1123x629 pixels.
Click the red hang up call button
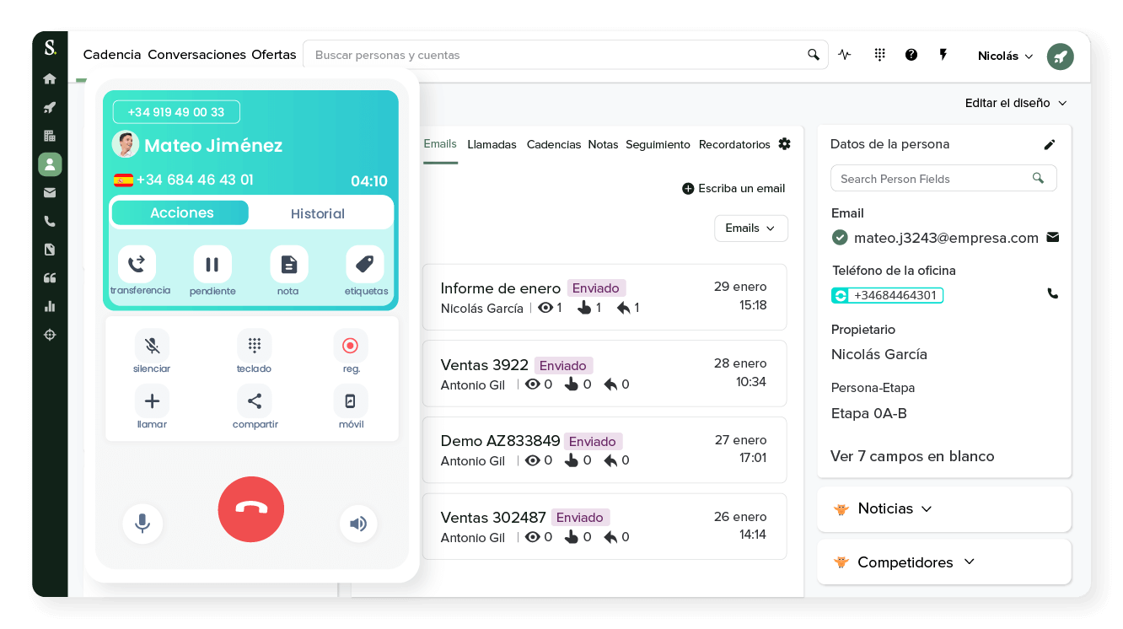click(x=250, y=508)
